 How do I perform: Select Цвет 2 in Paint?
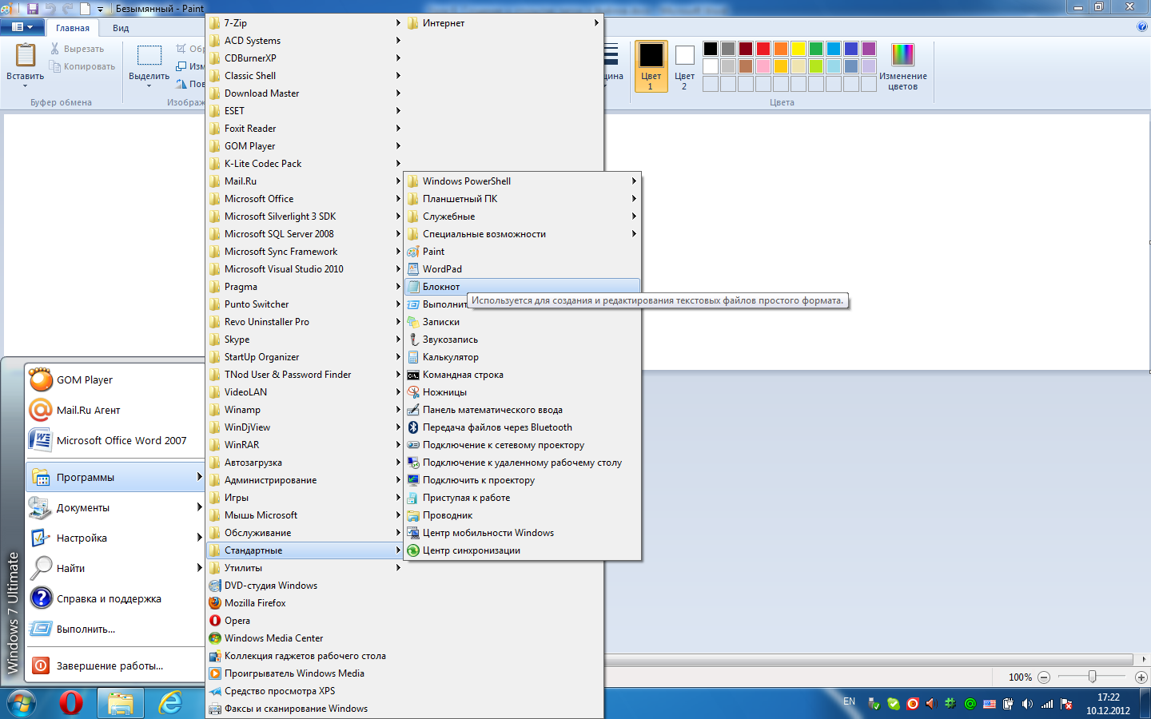tap(685, 66)
